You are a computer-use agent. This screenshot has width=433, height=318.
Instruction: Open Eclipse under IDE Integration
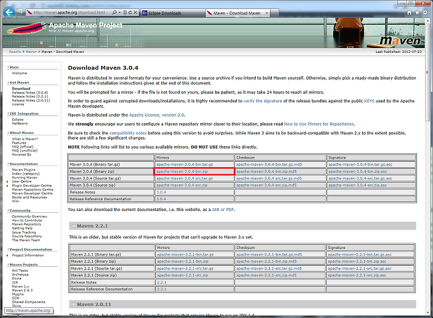17,120
